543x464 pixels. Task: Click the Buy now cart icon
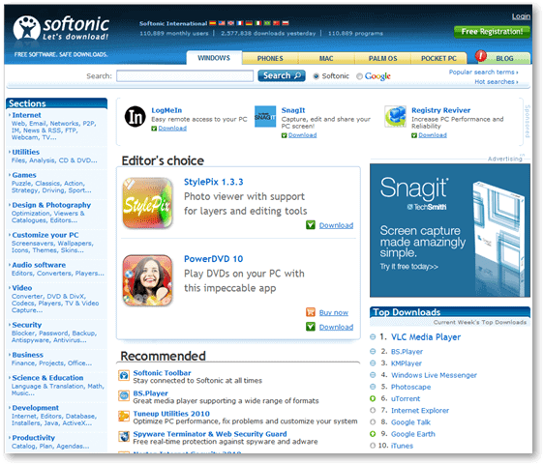click(311, 312)
